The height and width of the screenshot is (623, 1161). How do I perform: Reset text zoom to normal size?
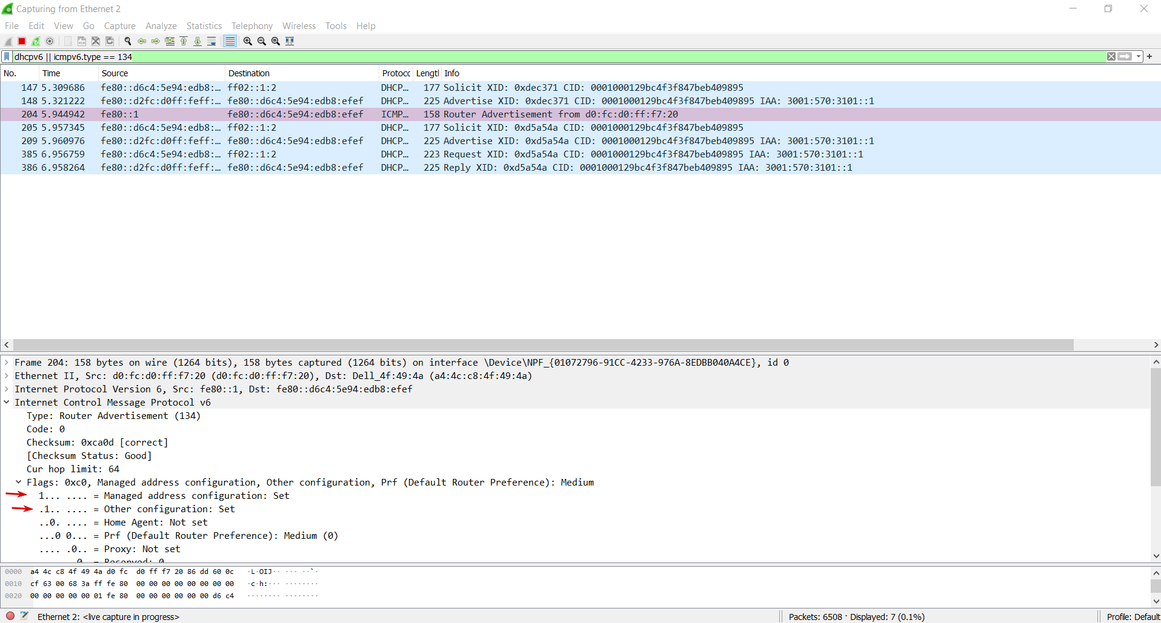[276, 41]
